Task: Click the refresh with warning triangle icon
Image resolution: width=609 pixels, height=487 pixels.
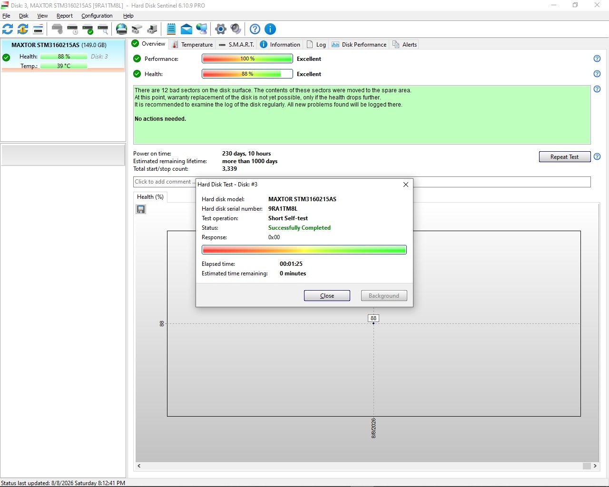Action: pyautogui.click(x=23, y=29)
